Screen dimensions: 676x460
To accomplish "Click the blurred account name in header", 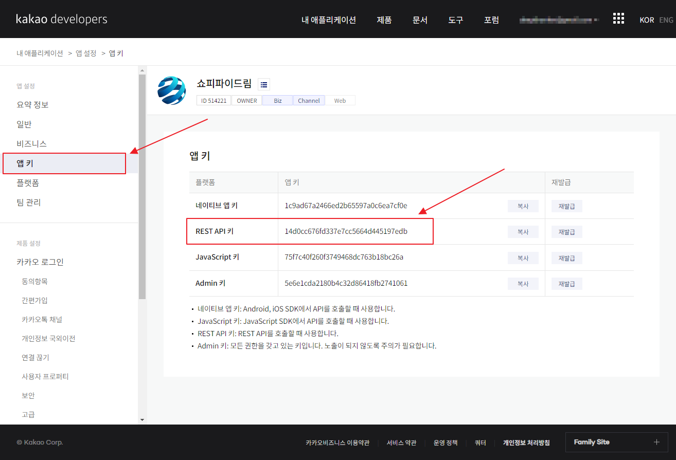I will point(560,20).
